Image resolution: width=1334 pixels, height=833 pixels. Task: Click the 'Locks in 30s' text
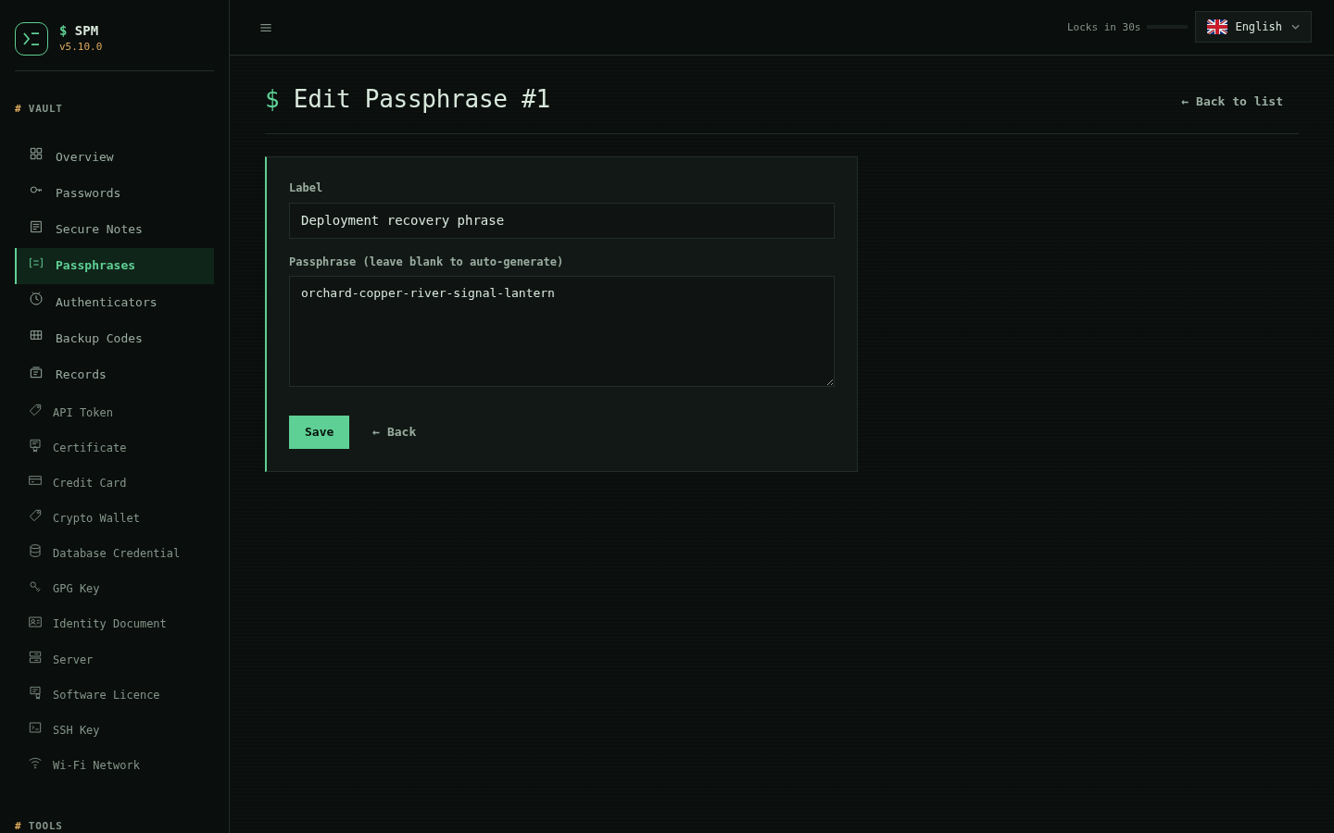coord(1103,28)
